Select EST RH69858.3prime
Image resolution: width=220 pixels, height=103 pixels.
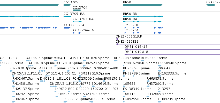click(142, 61)
